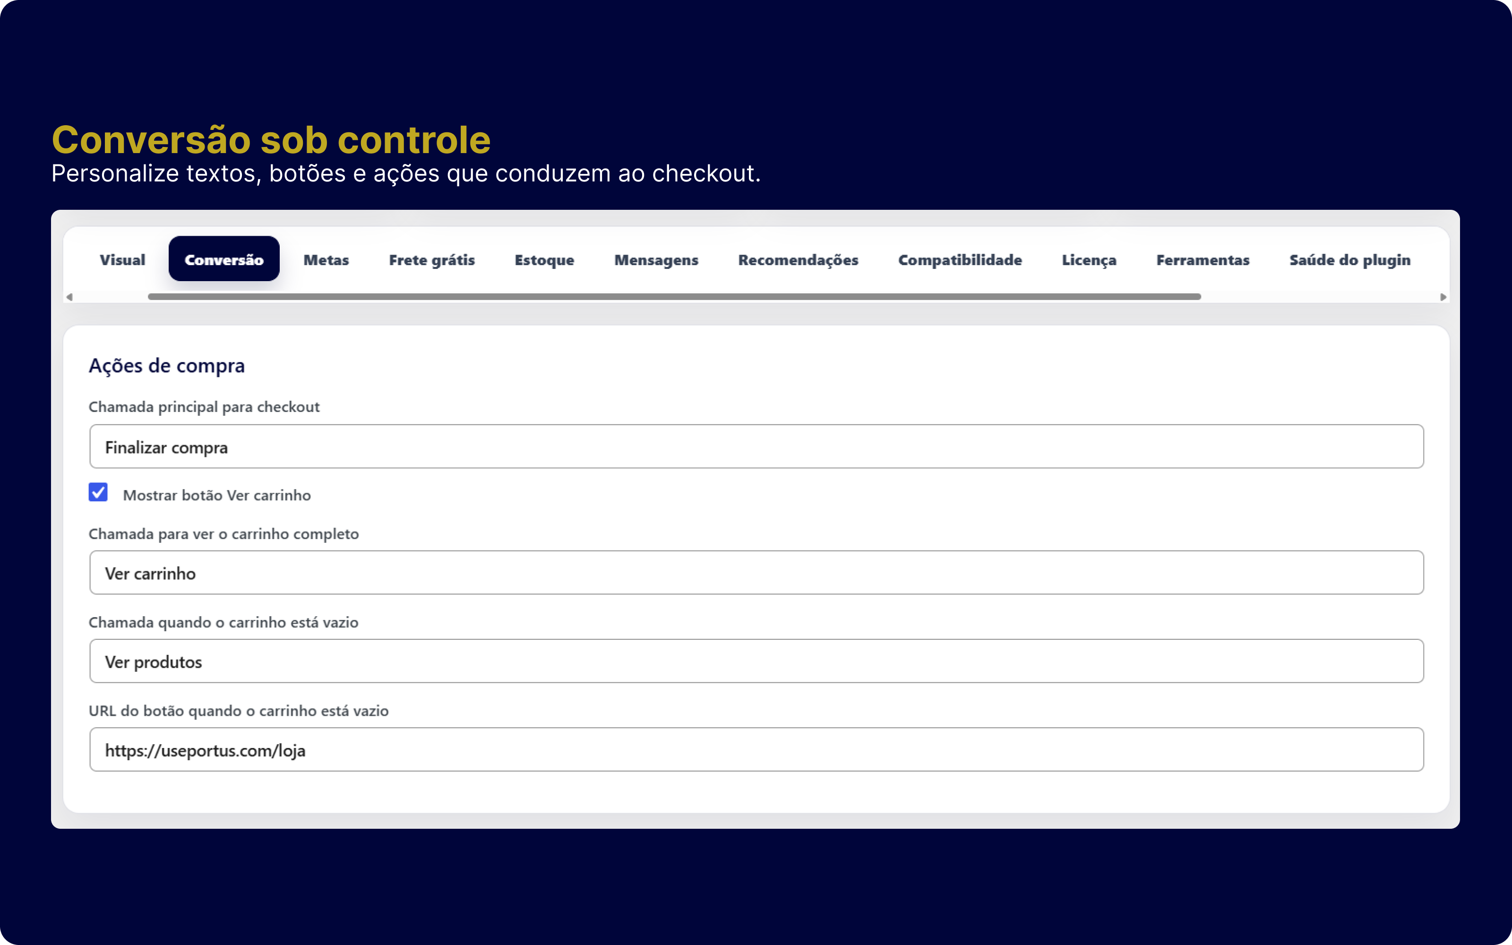Viewport: 1512px width, 945px height.
Task: Focus the empty cart URL field
Action: click(756, 749)
